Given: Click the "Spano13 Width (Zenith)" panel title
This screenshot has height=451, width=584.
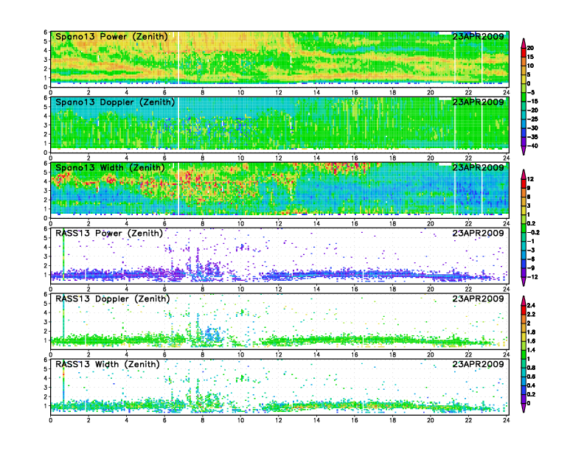Looking at the screenshot, I should click(x=110, y=168).
